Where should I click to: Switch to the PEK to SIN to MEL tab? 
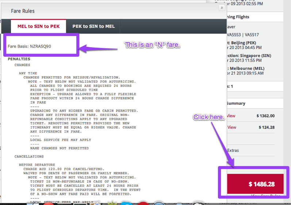click(x=93, y=26)
